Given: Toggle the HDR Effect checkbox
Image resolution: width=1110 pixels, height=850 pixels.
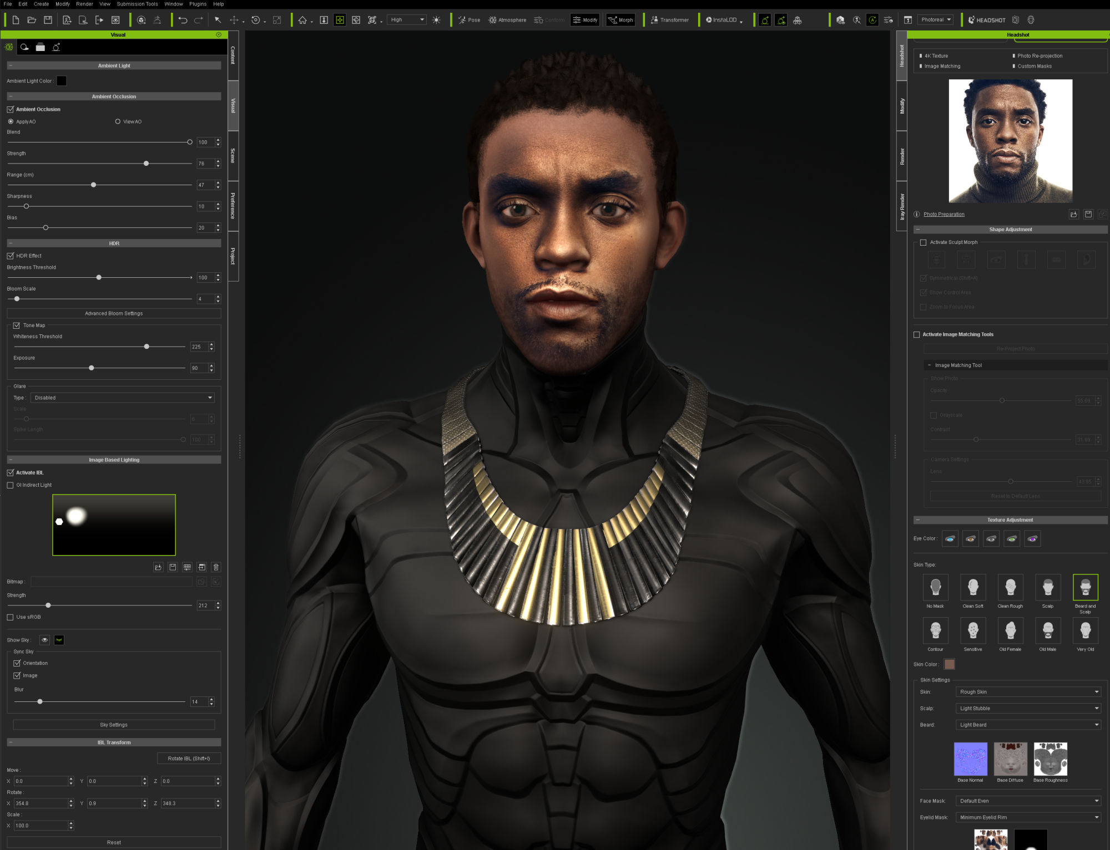Looking at the screenshot, I should click(x=10, y=256).
